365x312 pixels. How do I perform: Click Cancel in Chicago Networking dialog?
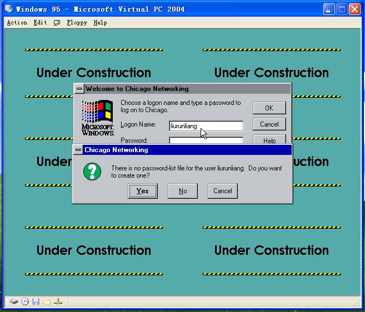223,191
